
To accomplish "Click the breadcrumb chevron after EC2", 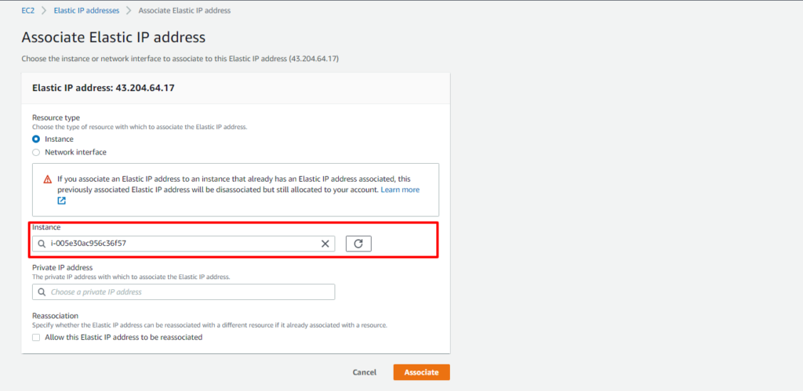I will pos(44,11).
